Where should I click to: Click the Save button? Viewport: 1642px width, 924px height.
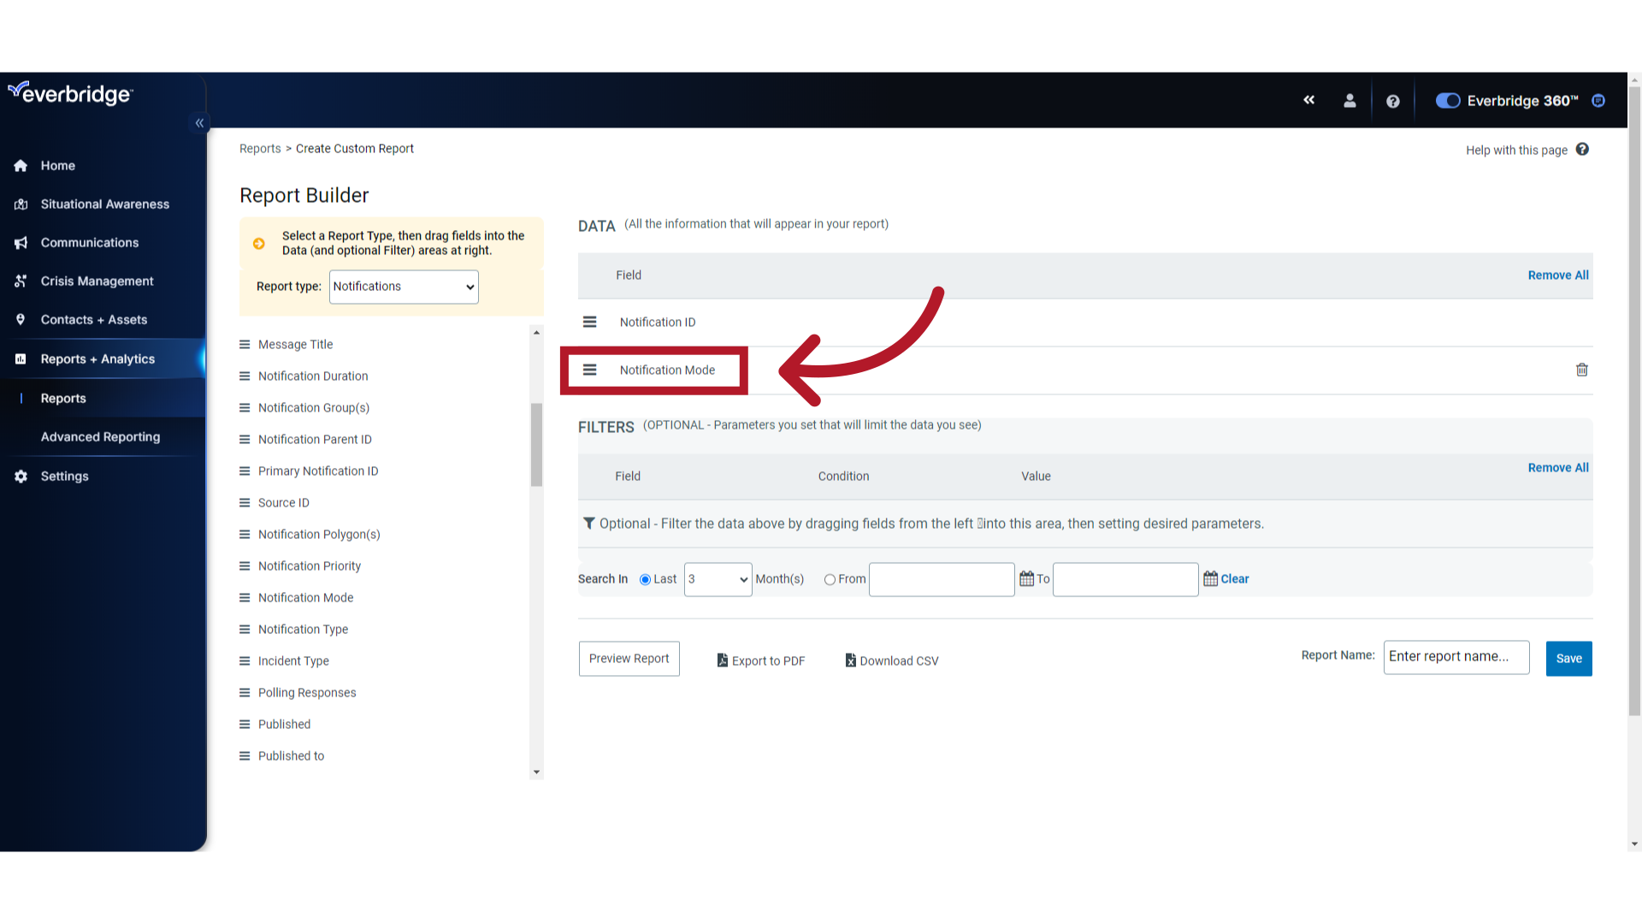click(1568, 658)
